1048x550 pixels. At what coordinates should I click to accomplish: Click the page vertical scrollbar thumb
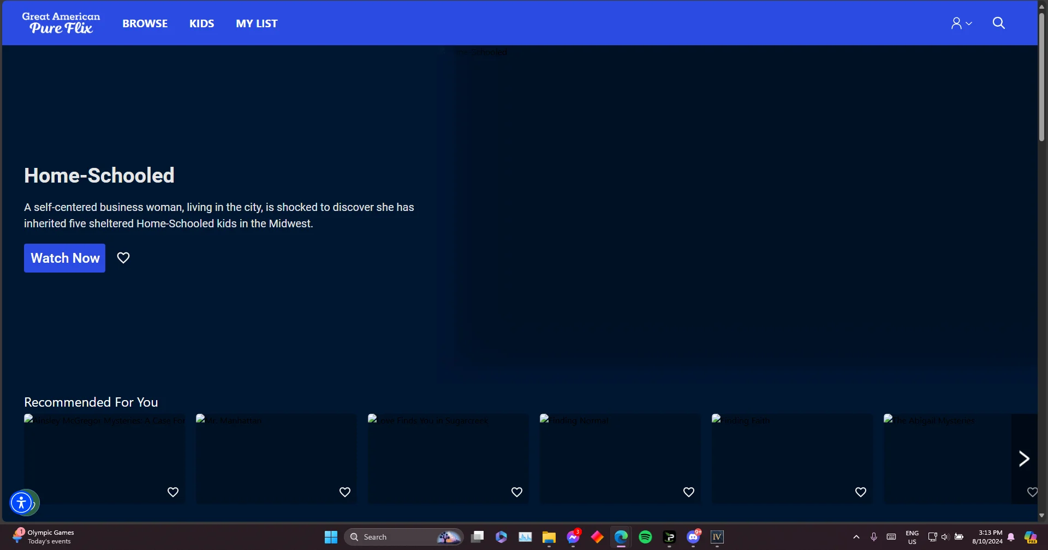1041,76
